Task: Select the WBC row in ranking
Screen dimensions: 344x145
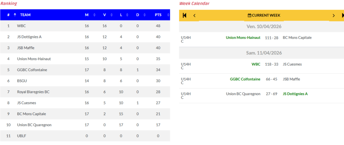Action: [x=21, y=26]
